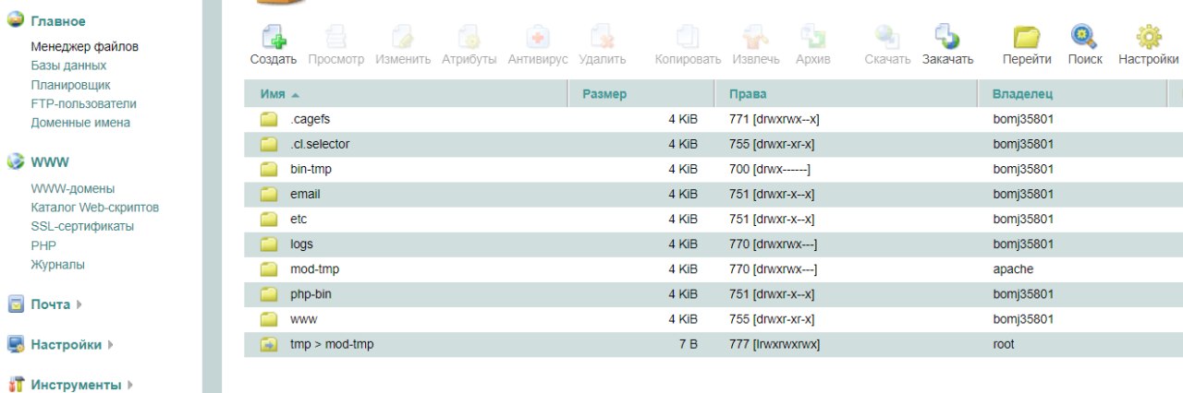Click folder icon of logs row
1183x393 pixels.
click(269, 244)
